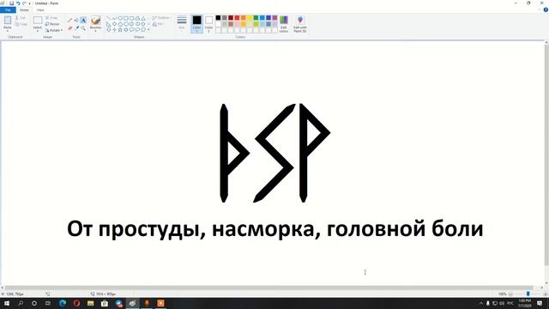Activate Color 1 foreground selector
This screenshot has width=549, height=309.
[196, 24]
